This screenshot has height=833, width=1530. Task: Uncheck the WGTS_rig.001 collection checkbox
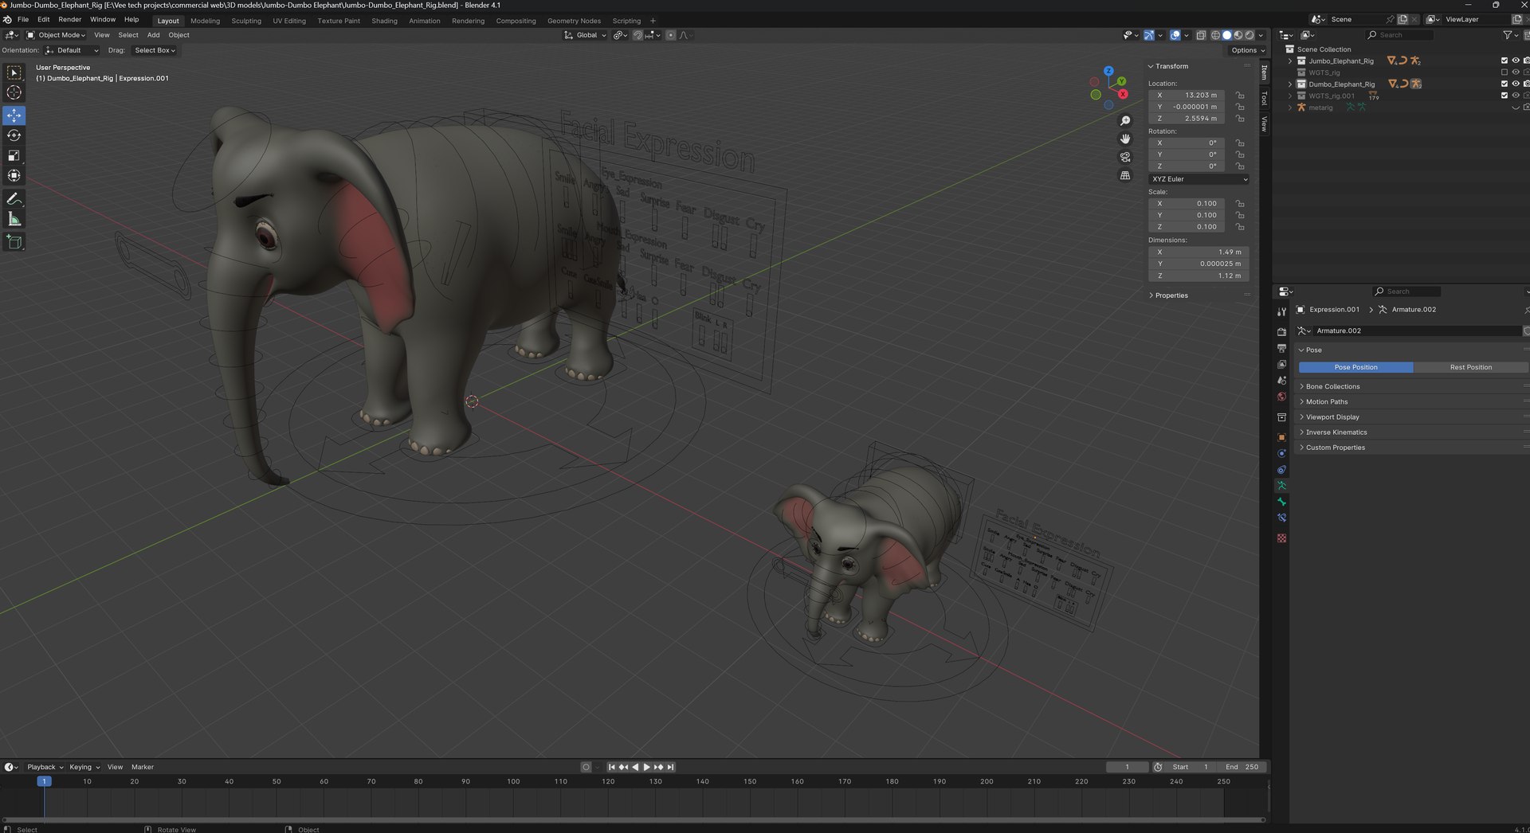pos(1504,96)
